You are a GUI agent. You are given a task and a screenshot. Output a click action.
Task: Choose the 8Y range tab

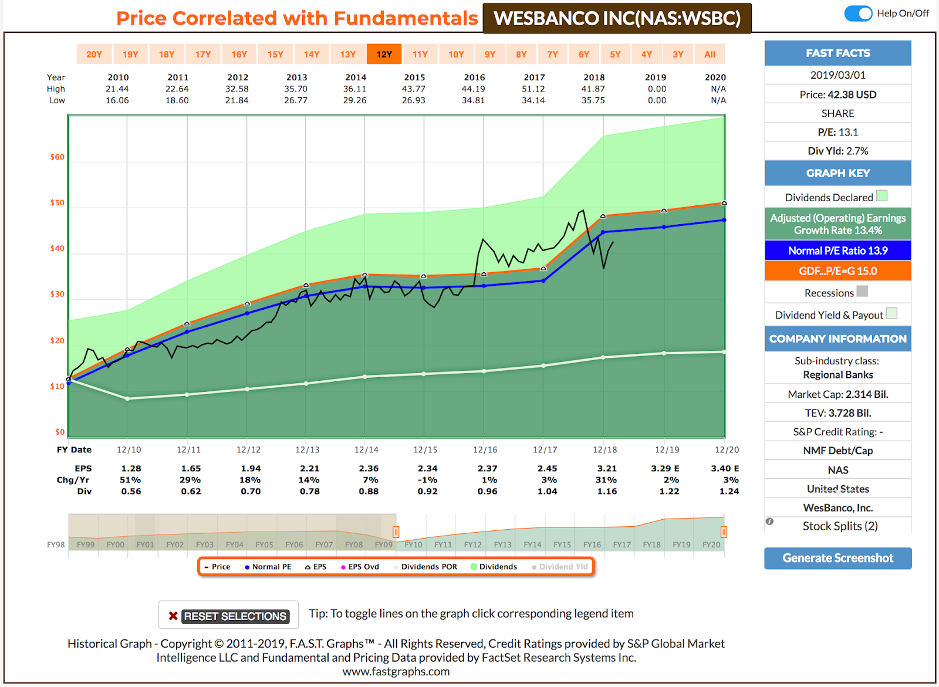(x=521, y=54)
